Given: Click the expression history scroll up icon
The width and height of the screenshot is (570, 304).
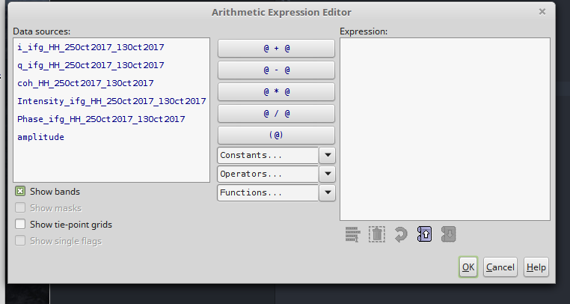Looking at the screenshot, I should (424, 234).
